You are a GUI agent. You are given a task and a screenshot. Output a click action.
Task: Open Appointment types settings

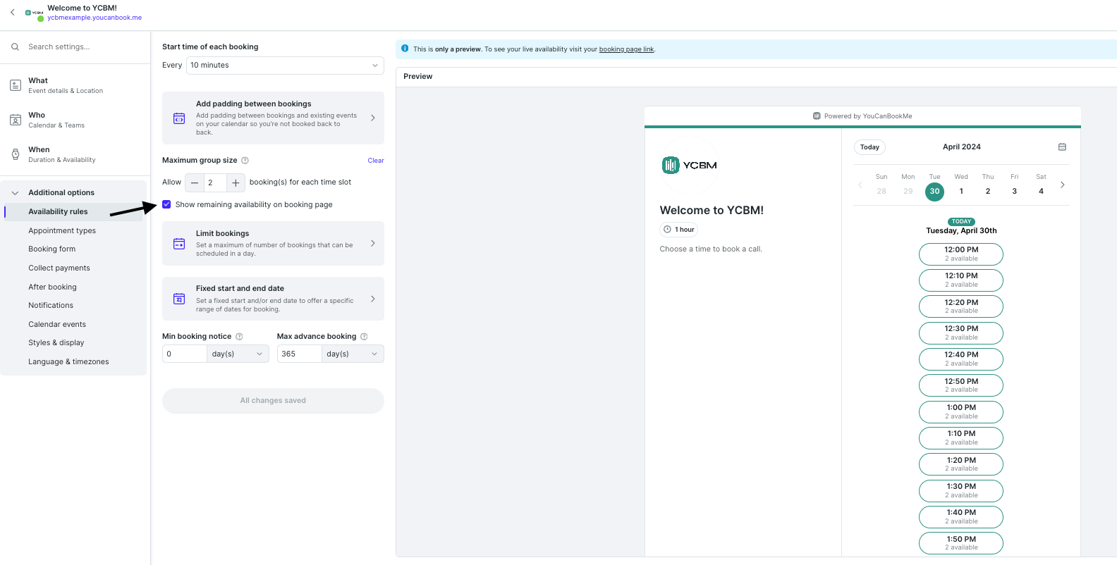(x=62, y=231)
